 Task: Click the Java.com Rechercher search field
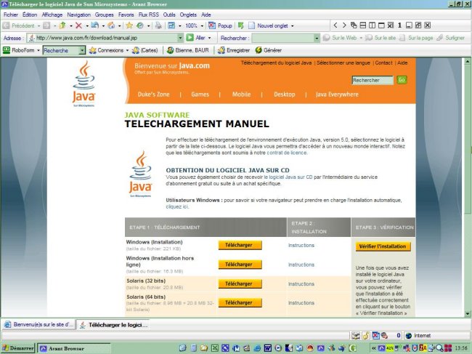[373, 80]
